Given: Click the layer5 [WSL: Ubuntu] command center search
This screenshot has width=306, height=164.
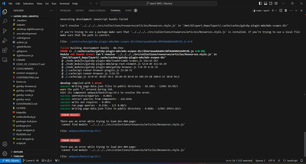Looking at the screenshot, I should (159, 4).
